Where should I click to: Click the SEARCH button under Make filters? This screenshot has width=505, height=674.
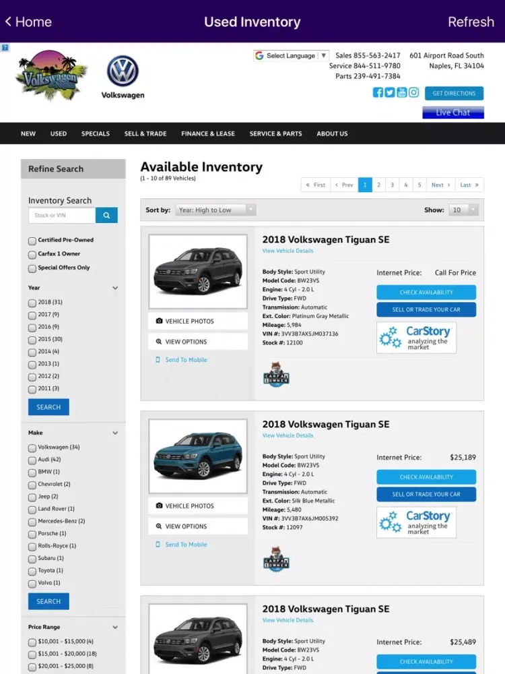click(x=48, y=601)
